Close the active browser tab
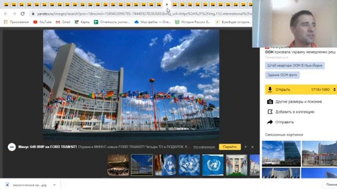This screenshot has height=189, width=337. click(x=167, y=5)
